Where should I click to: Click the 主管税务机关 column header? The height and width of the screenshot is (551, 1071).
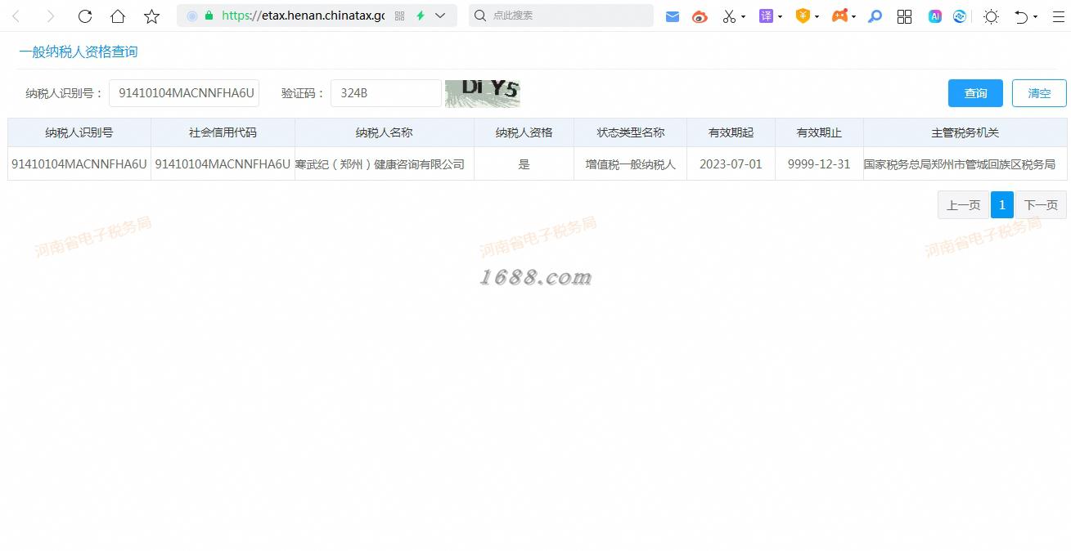pos(965,132)
